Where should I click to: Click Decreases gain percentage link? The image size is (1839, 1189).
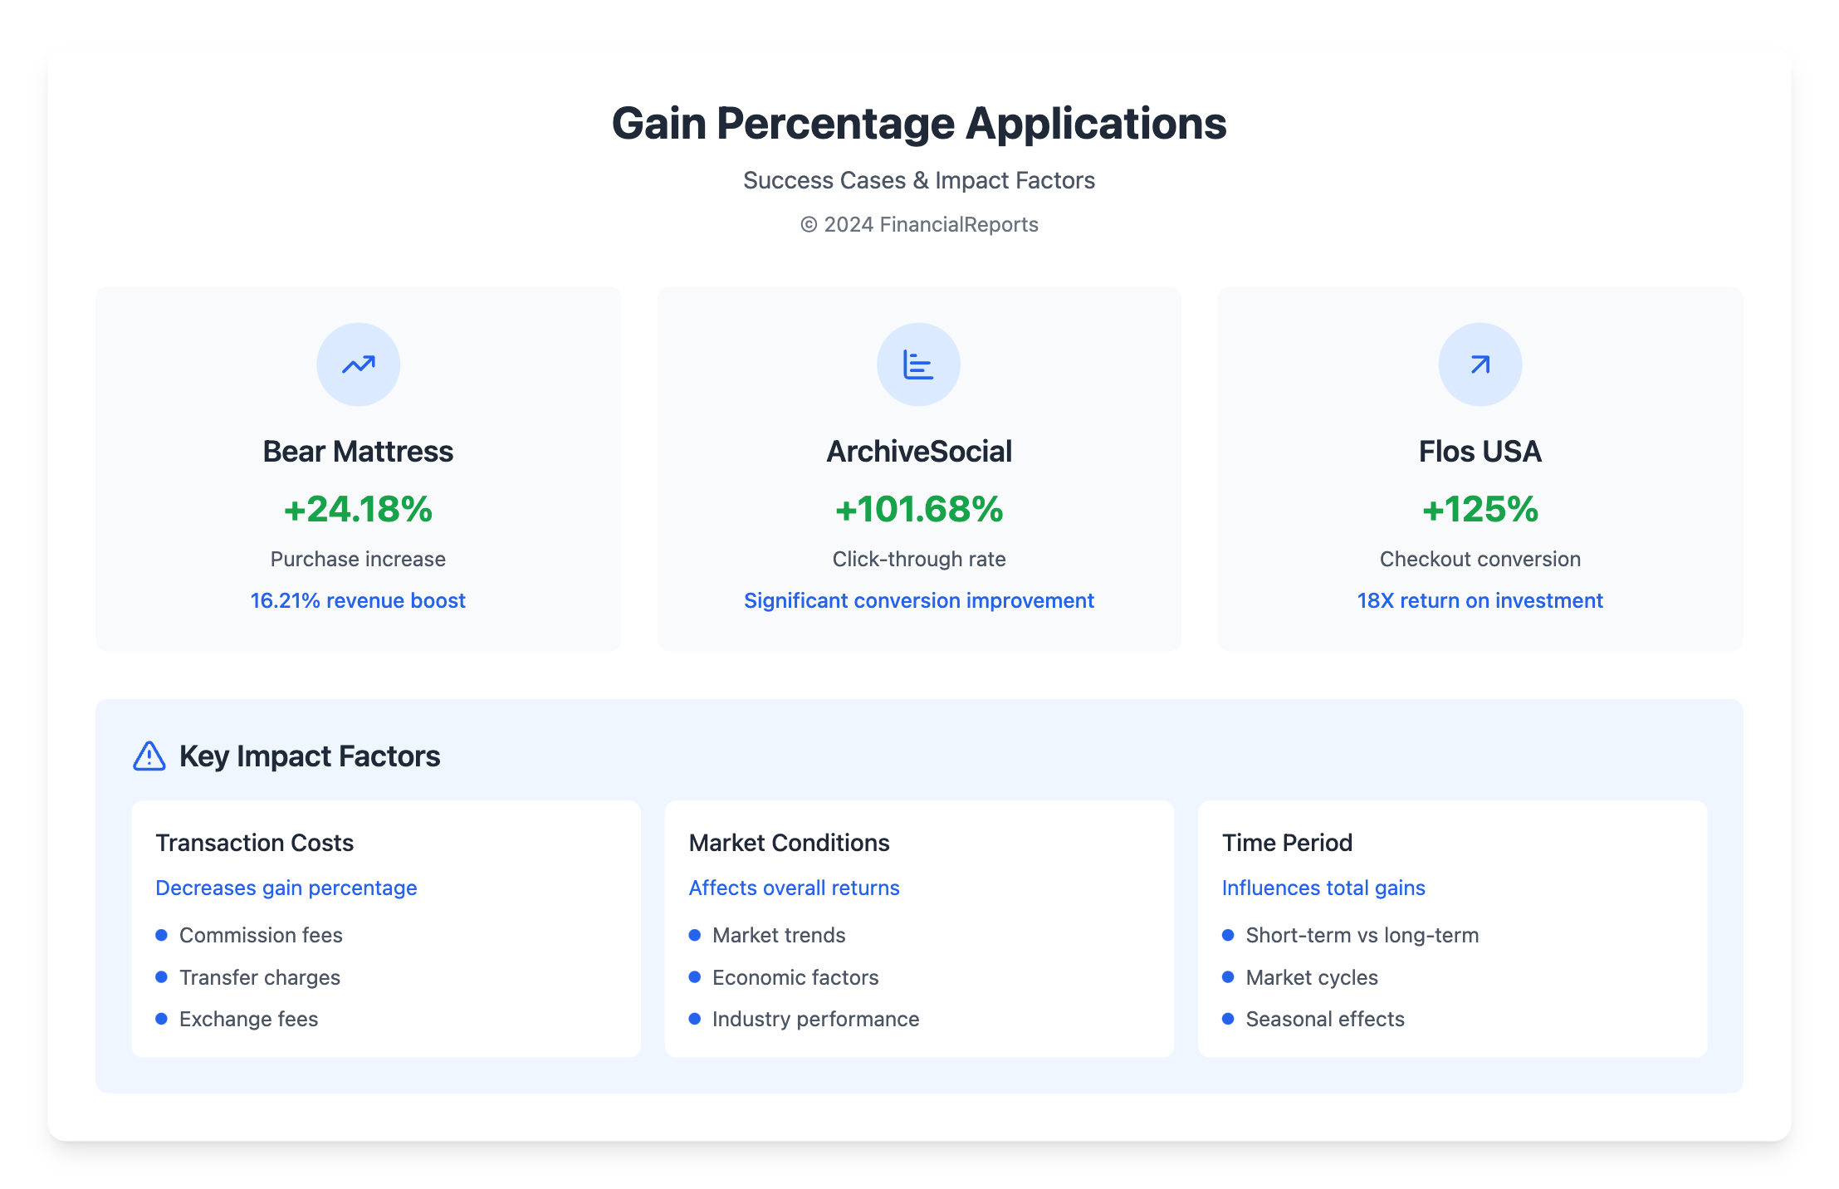click(286, 888)
